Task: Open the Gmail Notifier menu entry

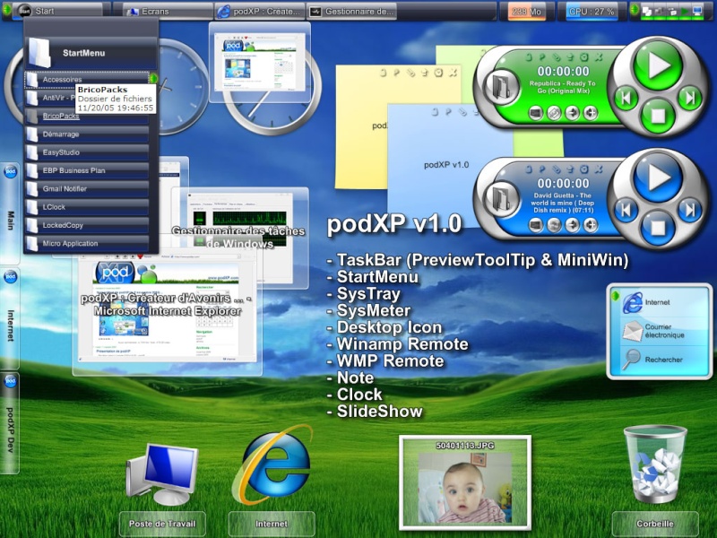Action: [x=87, y=189]
